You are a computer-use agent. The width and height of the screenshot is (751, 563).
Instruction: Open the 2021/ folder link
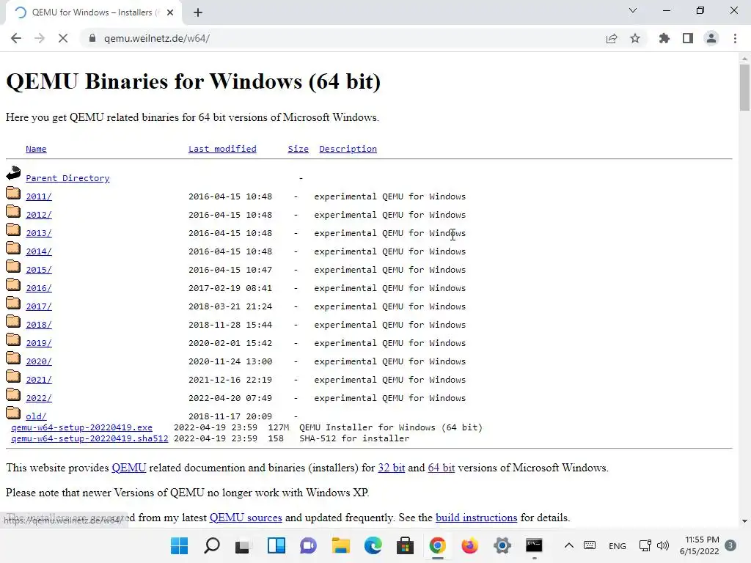coord(39,380)
